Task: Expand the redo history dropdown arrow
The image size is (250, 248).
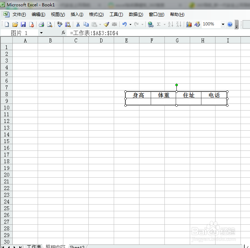Action: click(x=142, y=25)
